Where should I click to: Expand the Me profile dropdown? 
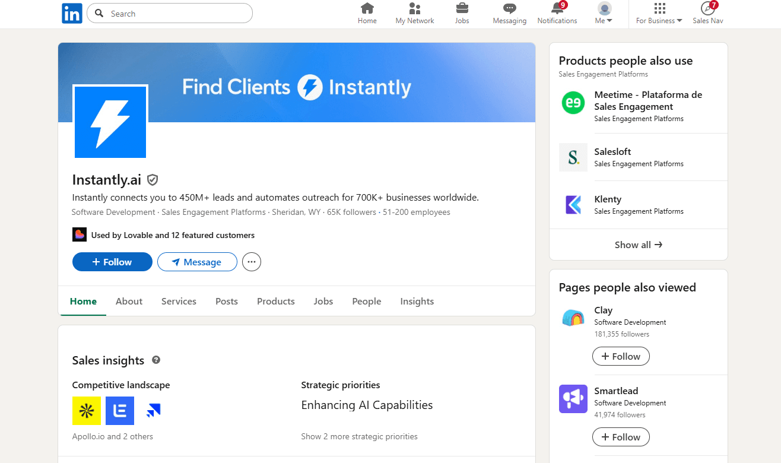coord(604,14)
